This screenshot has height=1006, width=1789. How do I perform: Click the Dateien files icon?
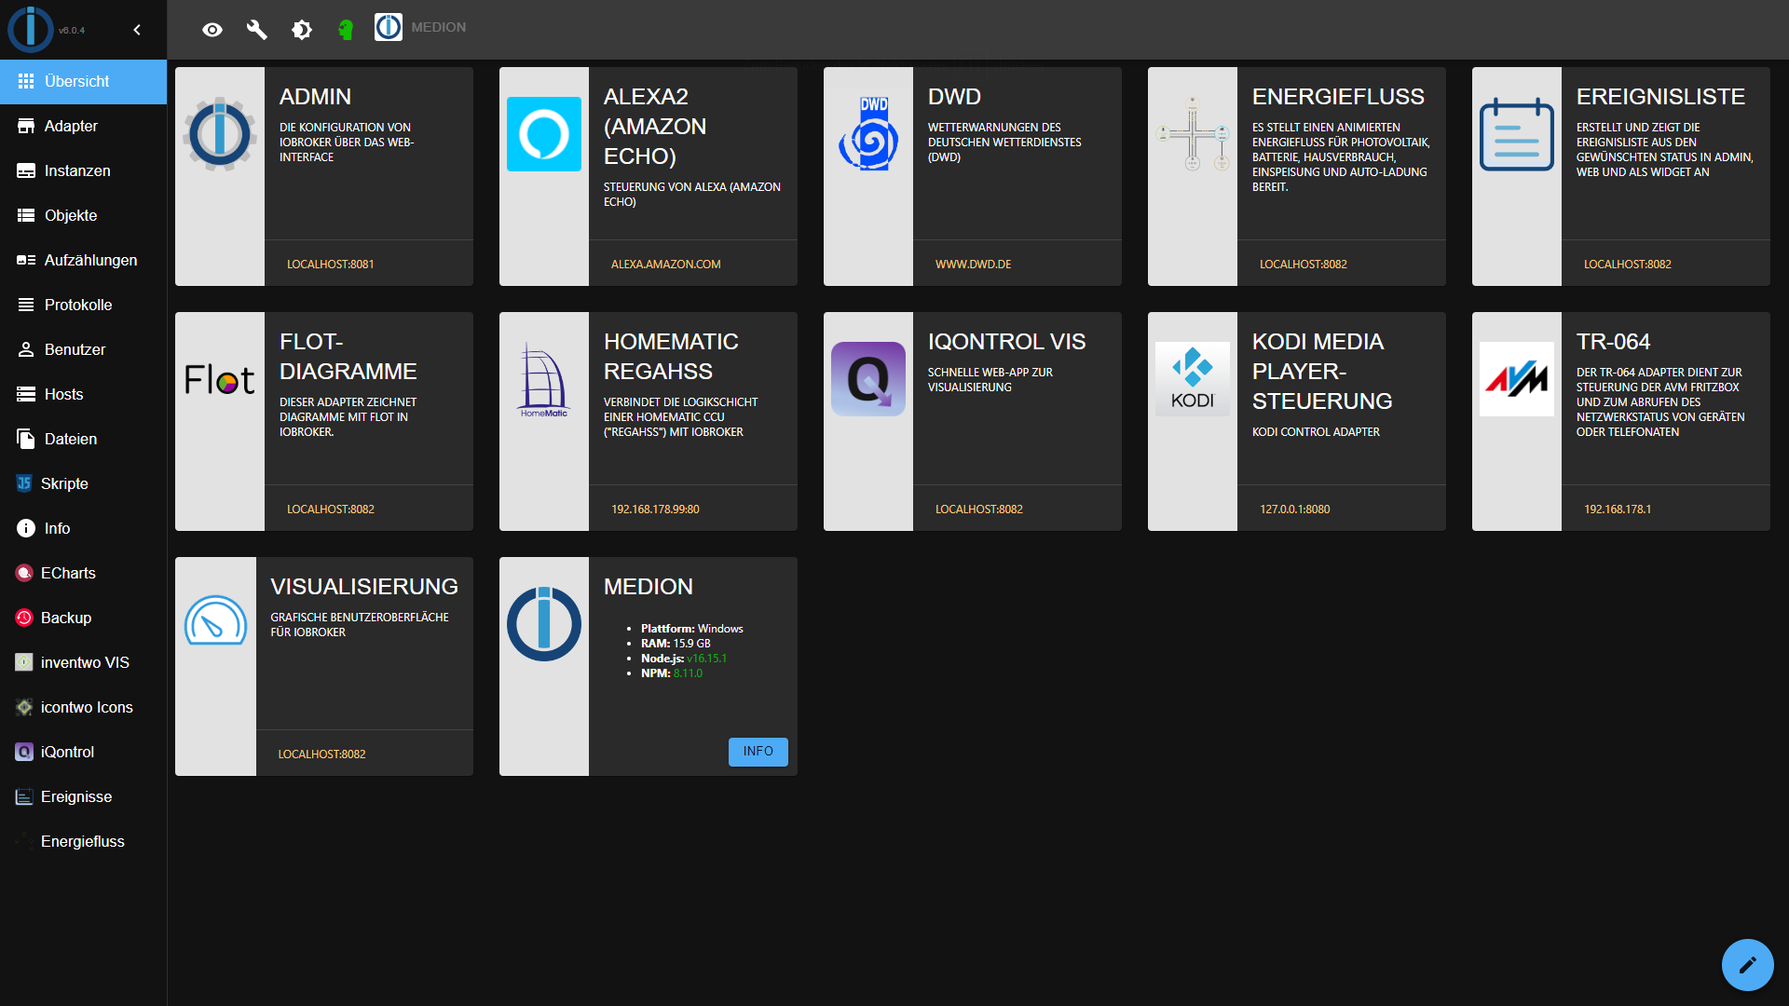pyautogui.click(x=26, y=440)
